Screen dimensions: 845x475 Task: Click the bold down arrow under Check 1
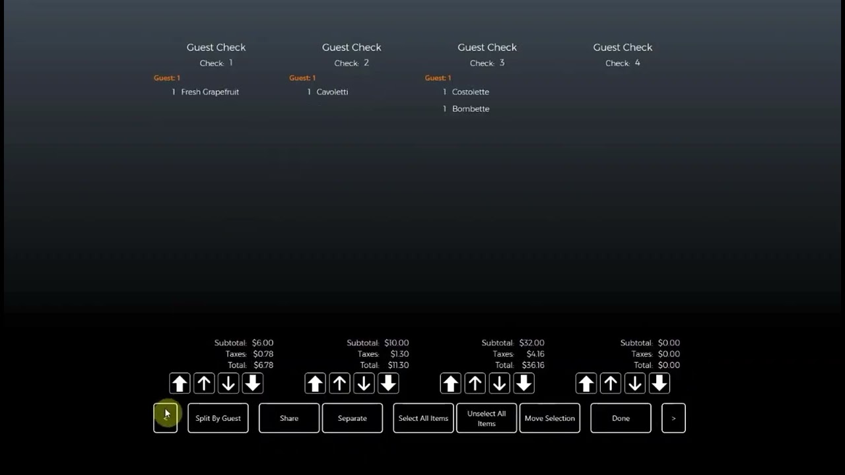click(x=253, y=383)
